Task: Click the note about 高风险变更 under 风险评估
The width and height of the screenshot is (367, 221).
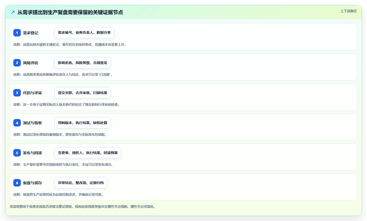Action: [x=63, y=74]
